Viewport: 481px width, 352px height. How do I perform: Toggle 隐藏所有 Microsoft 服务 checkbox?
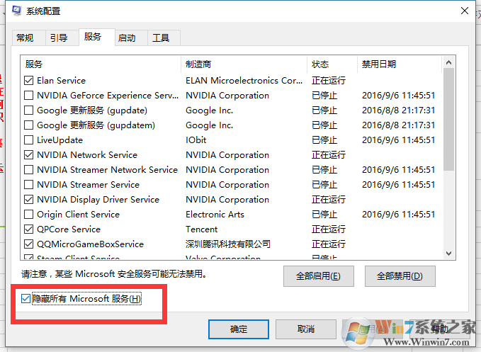(26, 299)
